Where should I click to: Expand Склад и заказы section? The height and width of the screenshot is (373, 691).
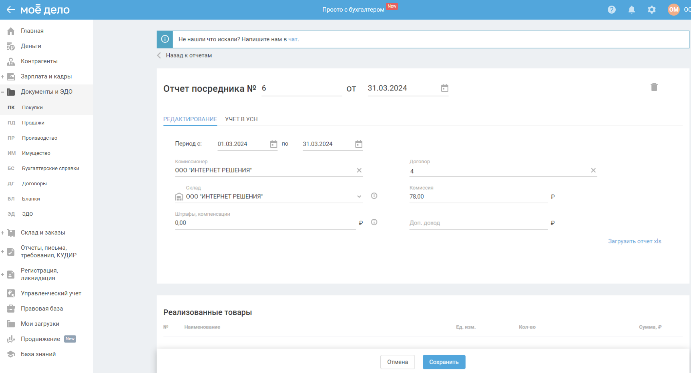pos(2,233)
